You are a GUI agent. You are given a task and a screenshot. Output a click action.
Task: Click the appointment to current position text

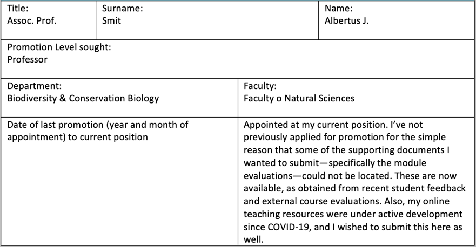pyautogui.click(x=77, y=138)
